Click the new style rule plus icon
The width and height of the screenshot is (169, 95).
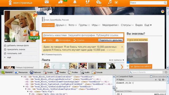click(156, 80)
